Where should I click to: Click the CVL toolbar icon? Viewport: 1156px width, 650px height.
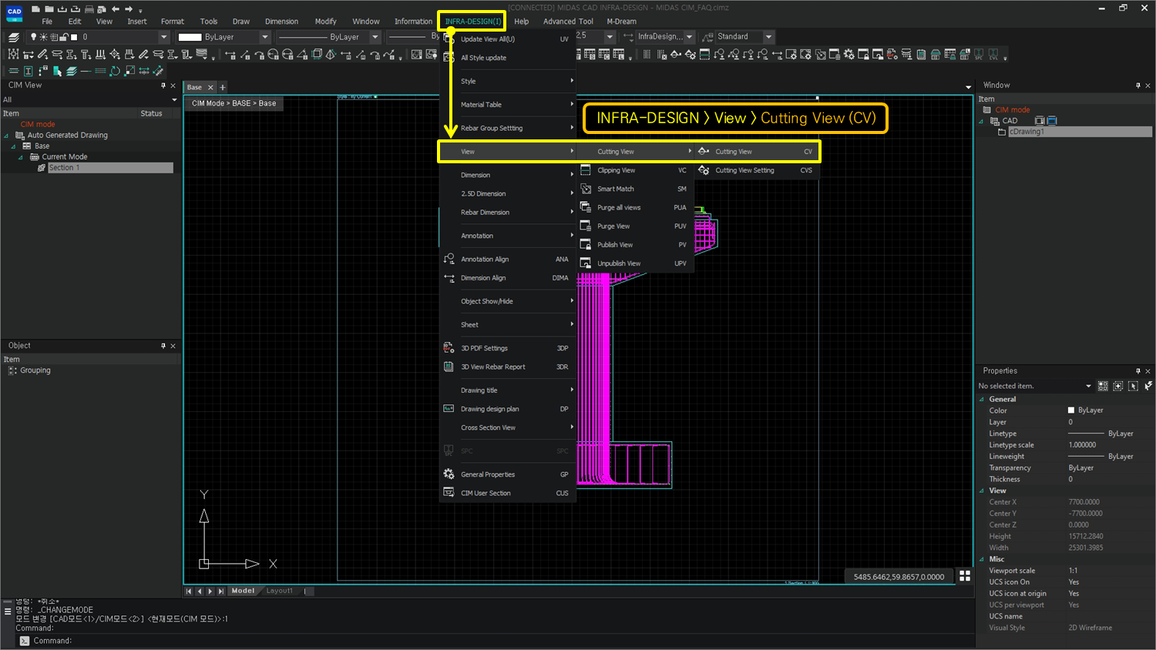(993, 55)
